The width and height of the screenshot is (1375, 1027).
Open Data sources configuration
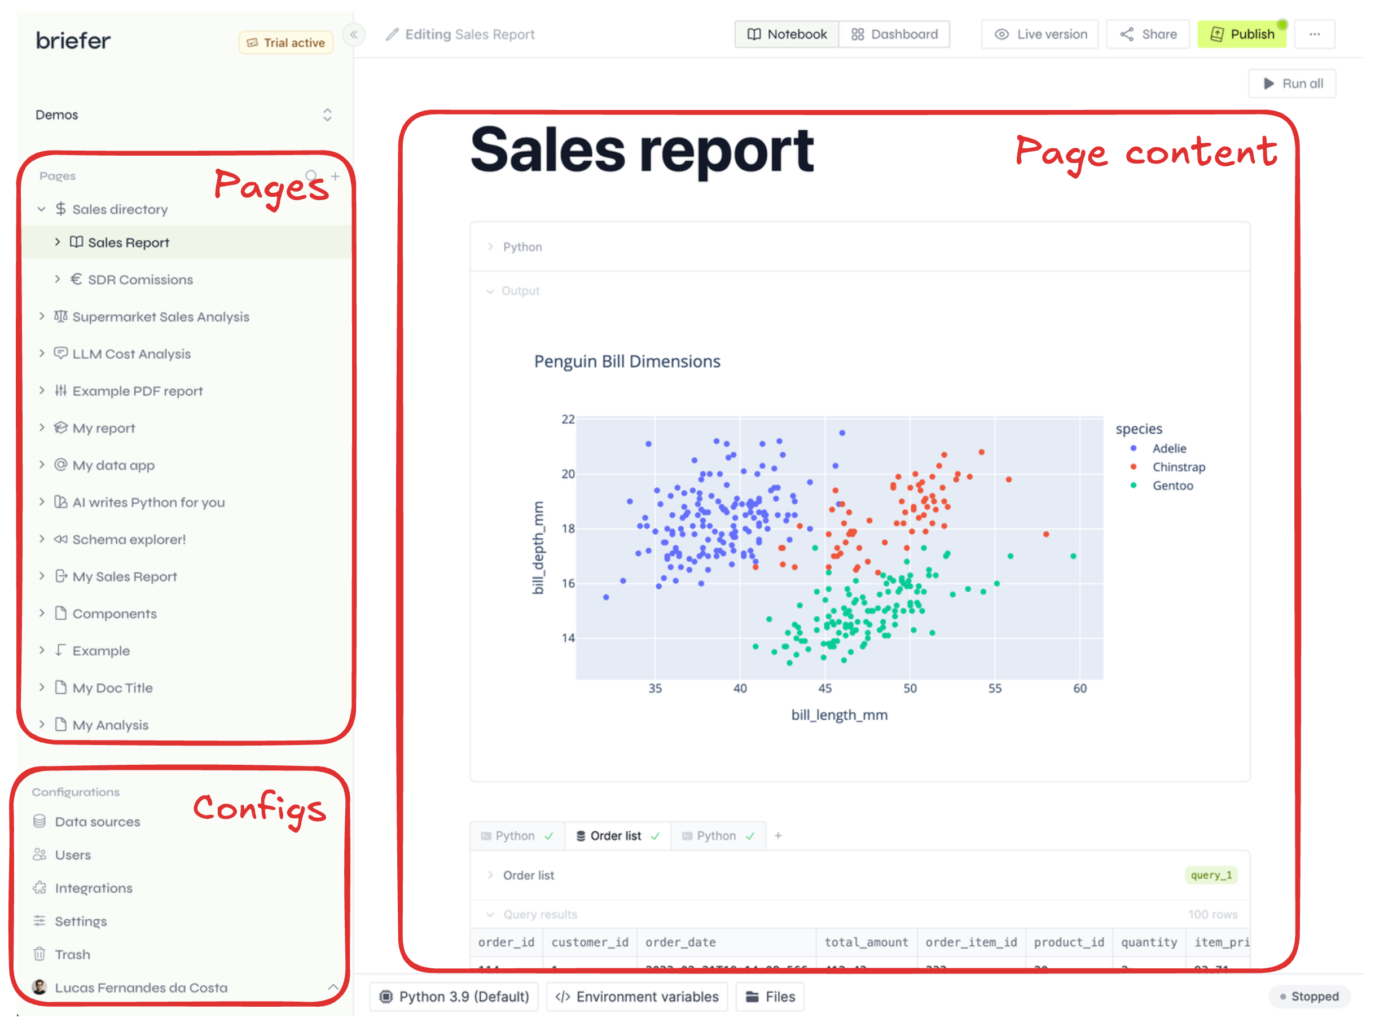click(x=97, y=821)
